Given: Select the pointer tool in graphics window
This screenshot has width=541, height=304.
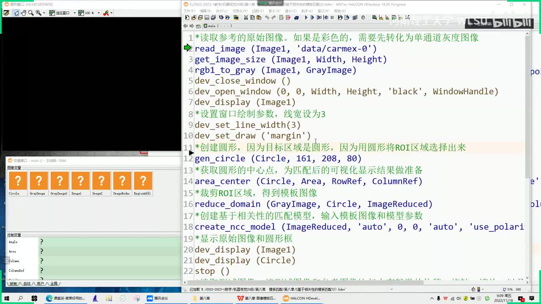Looking at the screenshot, I should pyautogui.click(x=16, y=13).
